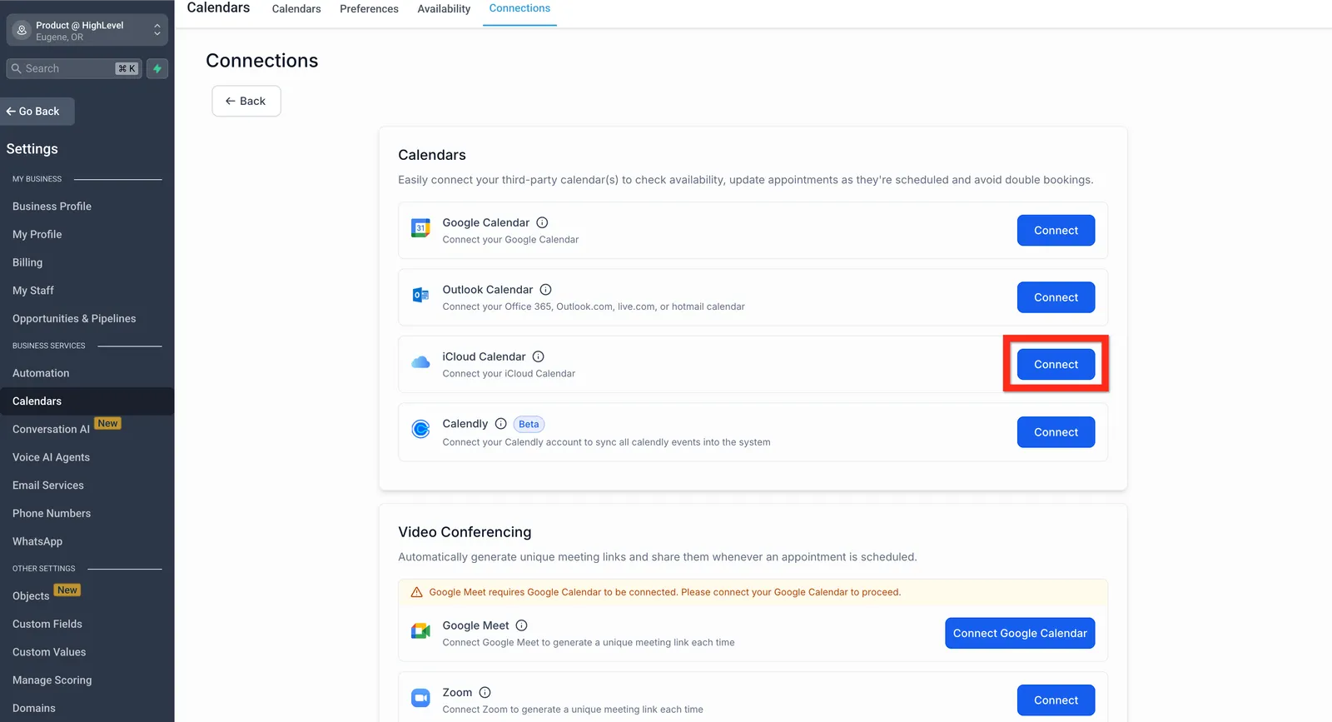
Task: Open the Product @ HighLevel account switcher
Action: pos(87,31)
